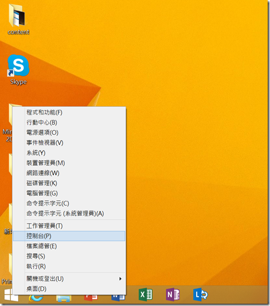This screenshot has height=306, width=270.
Task: Launch OneNote from the taskbar
Action: coord(173,295)
